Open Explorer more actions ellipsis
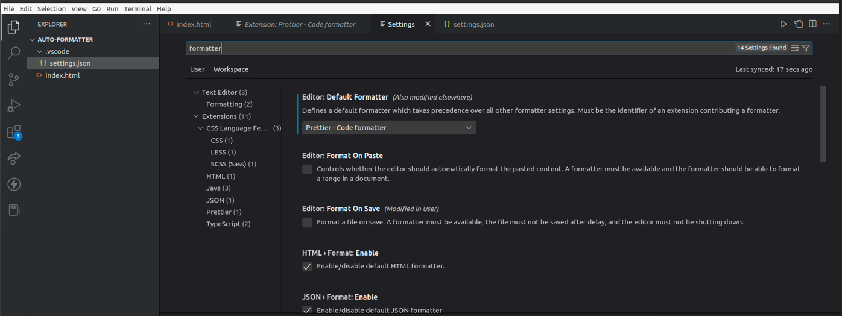The width and height of the screenshot is (842, 316). point(147,24)
